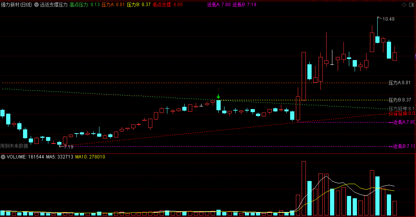Click the right-side line label 压力A:8.81
Screen dimensions: 416x217
[399, 83]
